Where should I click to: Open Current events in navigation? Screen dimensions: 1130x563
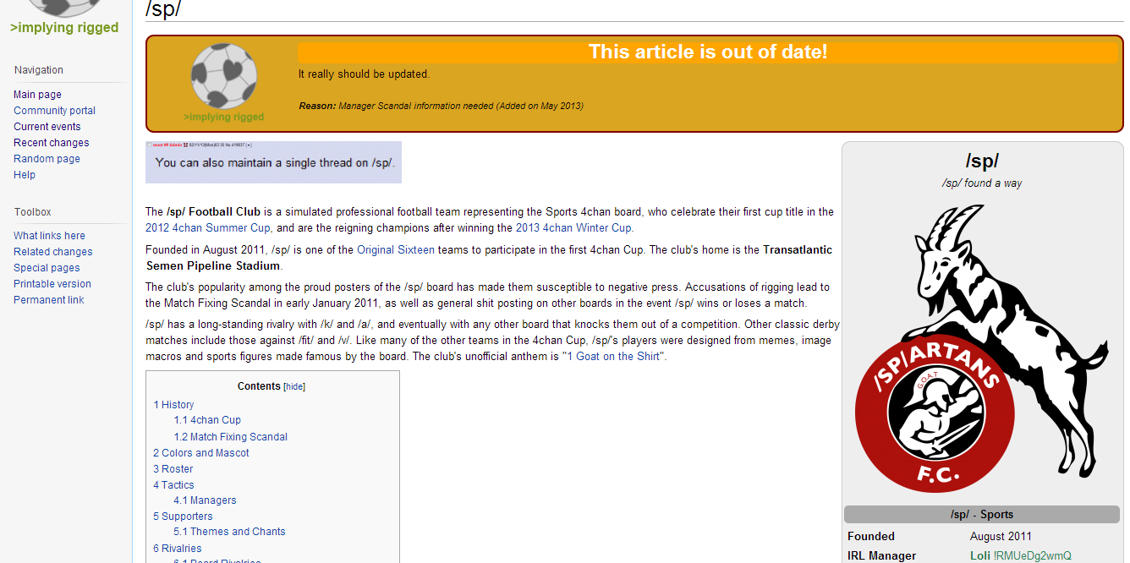click(x=47, y=127)
